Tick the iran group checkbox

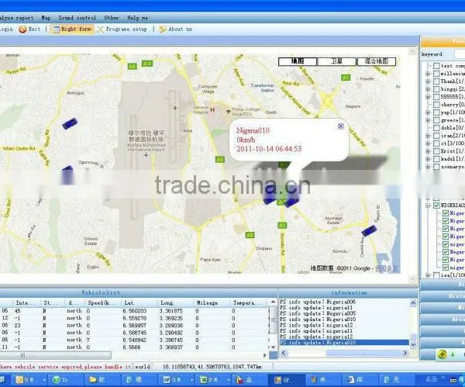436,136
